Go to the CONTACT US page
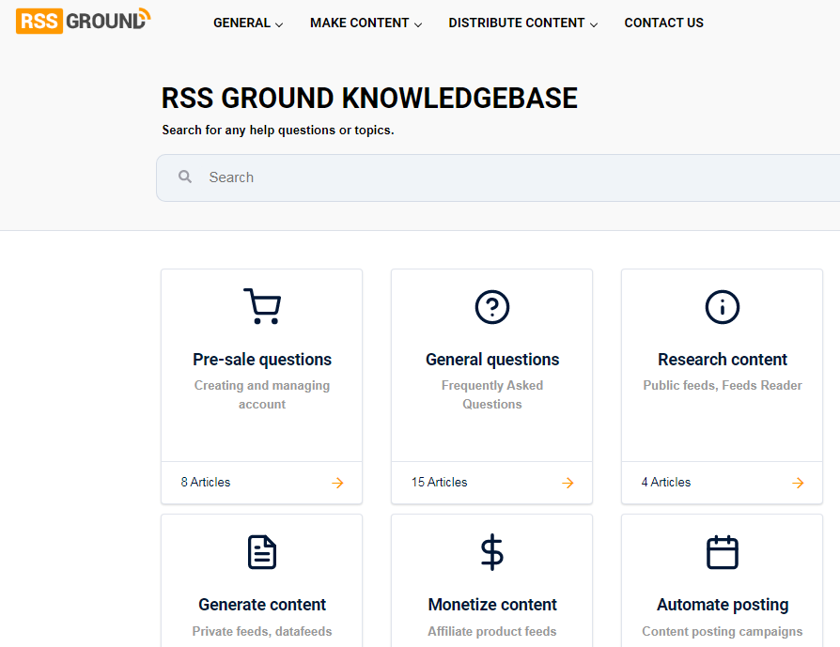Viewport: 840px width, 647px height. [663, 23]
